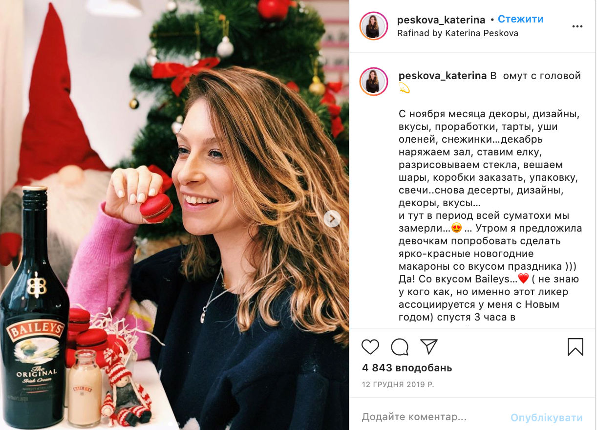This screenshot has height=430, width=597.
Task: Open peskova_katerina profile from the header username
Action: click(x=441, y=20)
